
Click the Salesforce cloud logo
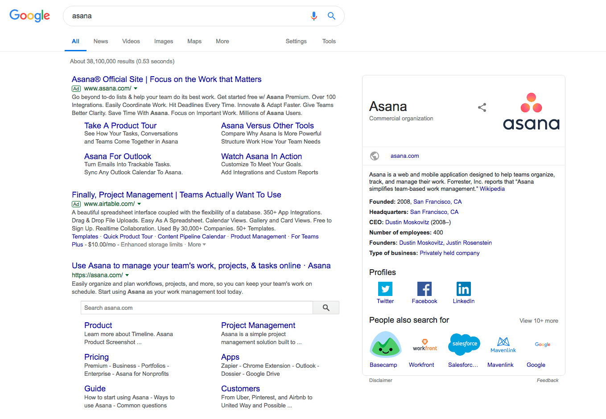tap(464, 344)
